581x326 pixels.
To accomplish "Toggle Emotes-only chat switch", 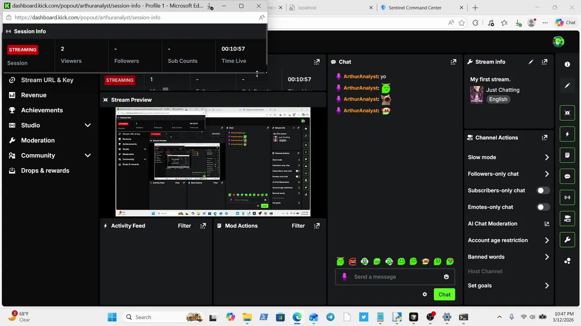I will point(543,207).
